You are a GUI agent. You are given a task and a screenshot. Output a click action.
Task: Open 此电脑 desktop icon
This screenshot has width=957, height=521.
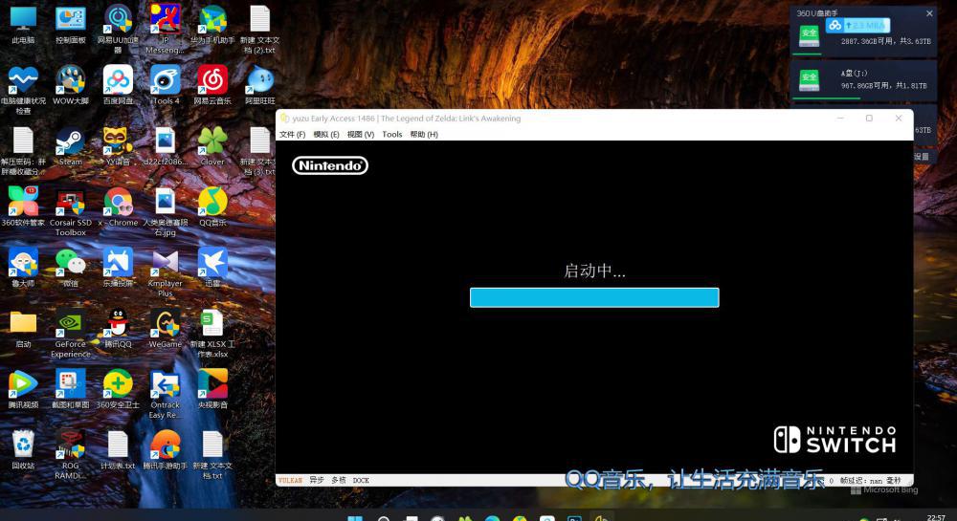[x=23, y=24]
